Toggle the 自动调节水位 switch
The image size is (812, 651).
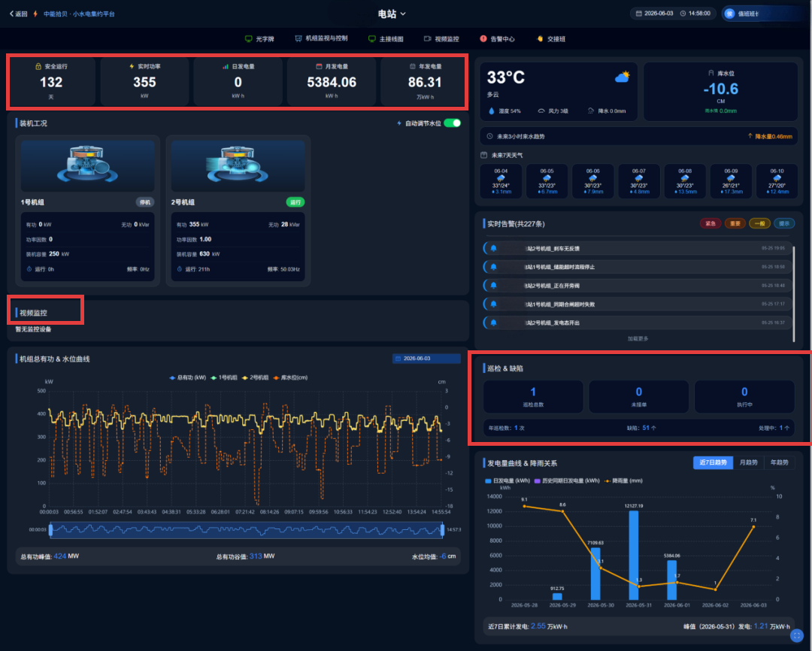click(452, 123)
